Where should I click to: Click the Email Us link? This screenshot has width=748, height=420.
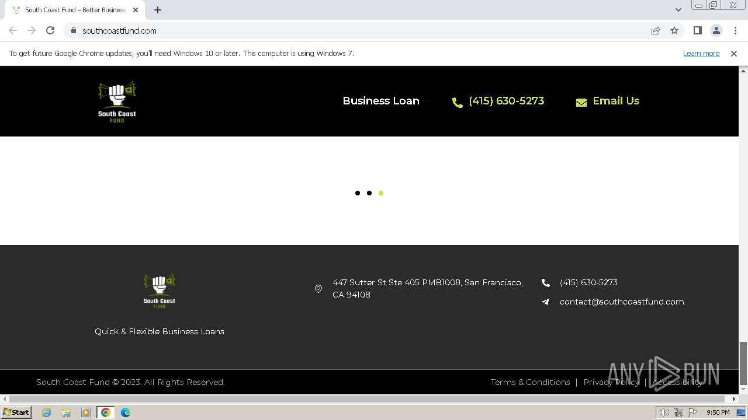(616, 101)
